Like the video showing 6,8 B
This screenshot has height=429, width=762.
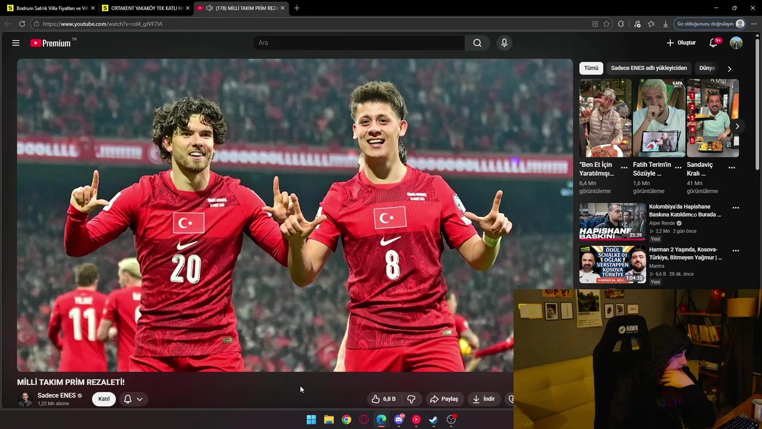(x=384, y=399)
